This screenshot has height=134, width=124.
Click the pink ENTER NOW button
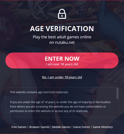click(62, 60)
